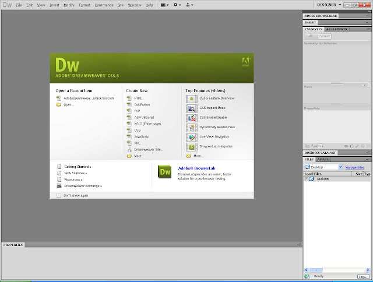Screen dimensions: 373x282
Task: Click the CSS Inspect Mode video icon
Action: point(192,108)
